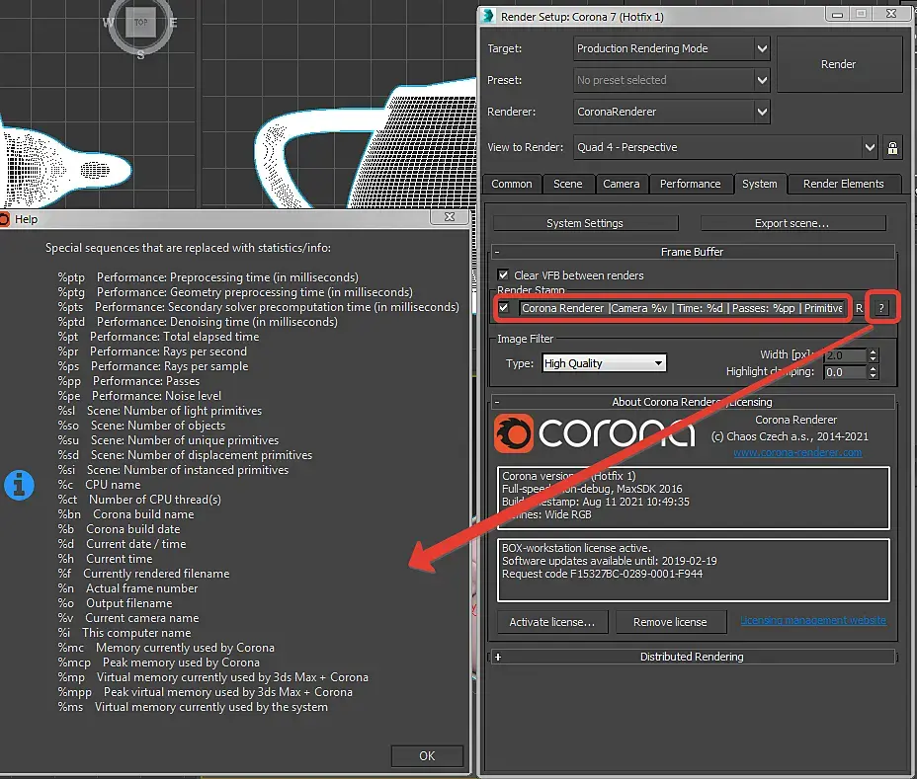Open www.corona-renderer.com link
917x779 pixels.
coord(797,452)
